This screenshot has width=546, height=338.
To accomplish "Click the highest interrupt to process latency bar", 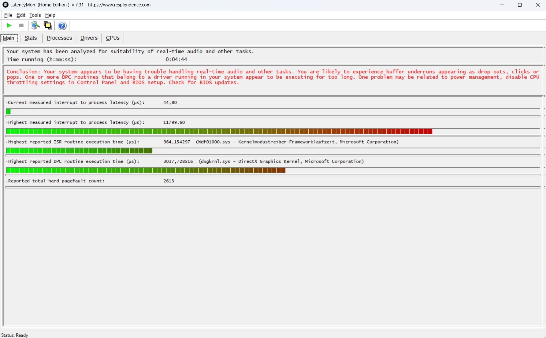I will pyautogui.click(x=219, y=131).
